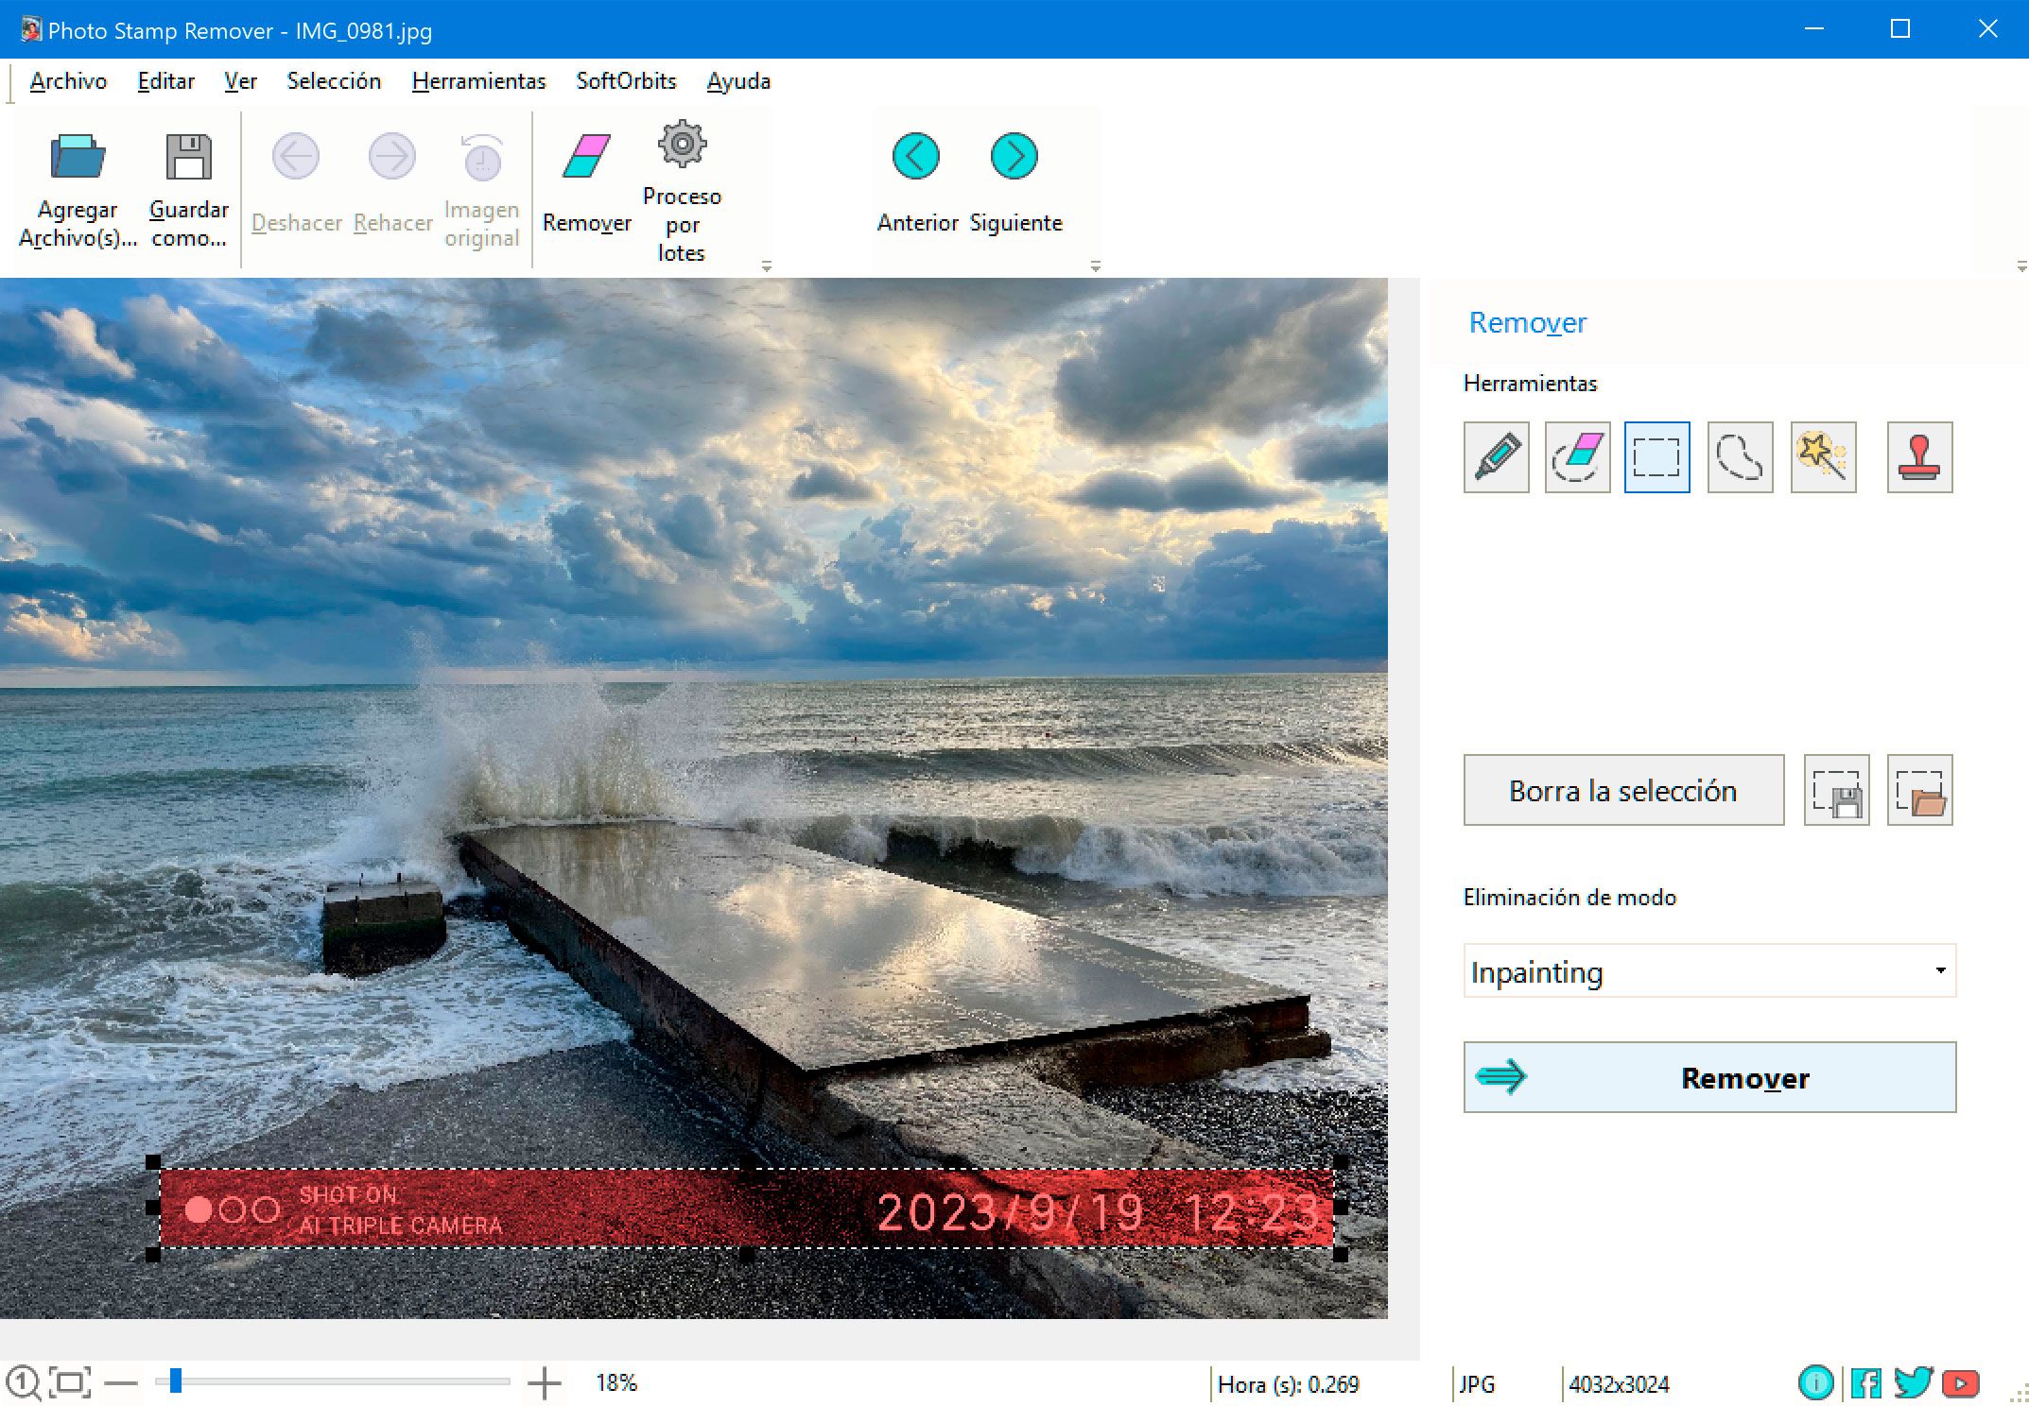Click the 18% zoom value
2029x1406 pixels.
pos(616,1383)
